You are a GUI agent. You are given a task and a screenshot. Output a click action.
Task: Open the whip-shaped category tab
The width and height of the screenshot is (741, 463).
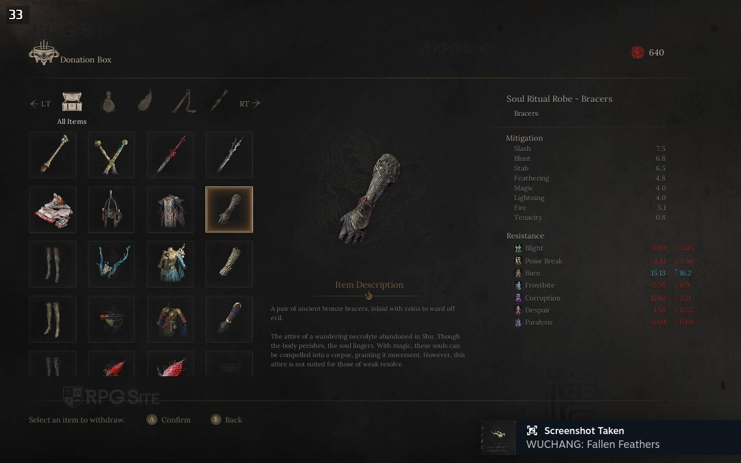tap(183, 102)
